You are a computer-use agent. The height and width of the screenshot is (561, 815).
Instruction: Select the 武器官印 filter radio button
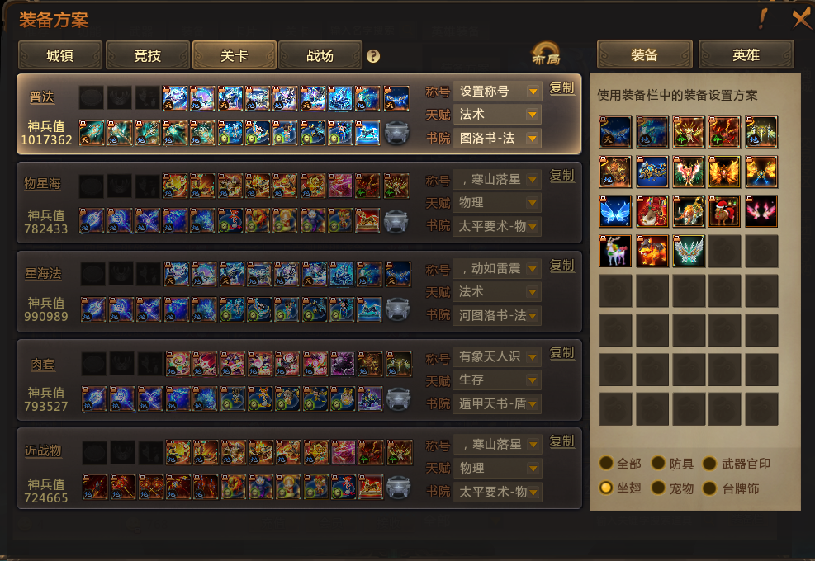[709, 463]
